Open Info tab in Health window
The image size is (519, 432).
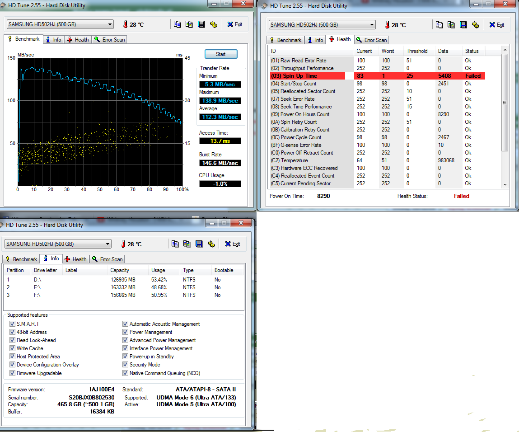coord(315,40)
